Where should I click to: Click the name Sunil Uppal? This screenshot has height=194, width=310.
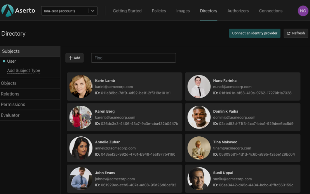click(223, 173)
